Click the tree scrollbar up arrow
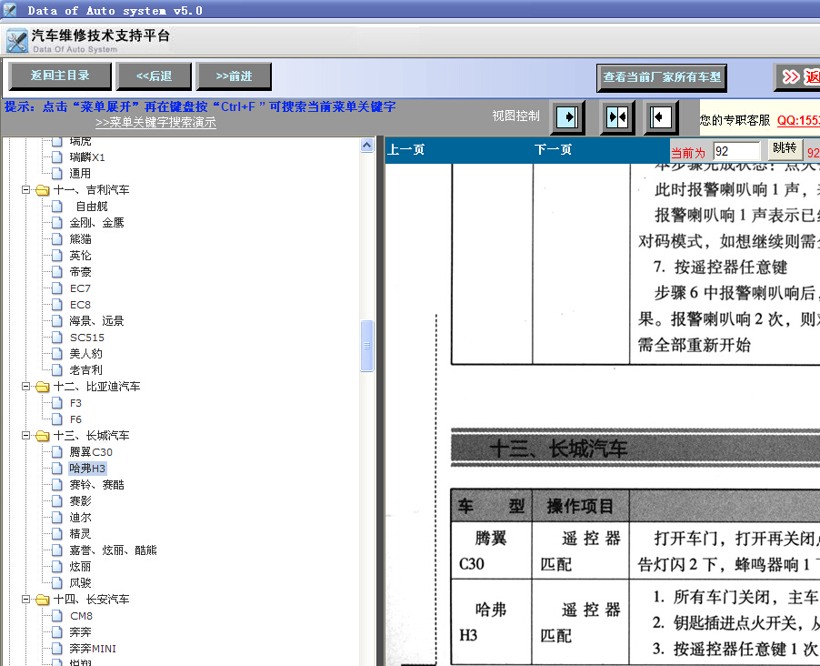This screenshot has width=820, height=666. coord(367,145)
